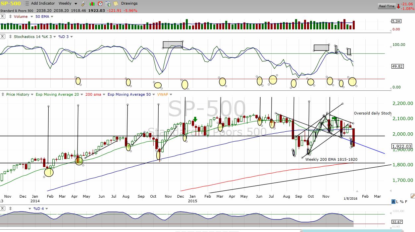Open chart settings wrench-and-screwdriver tool

tap(84, 4)
